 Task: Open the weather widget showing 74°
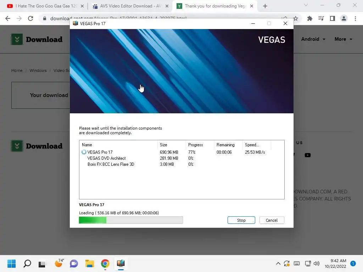[x=59, y=263]
